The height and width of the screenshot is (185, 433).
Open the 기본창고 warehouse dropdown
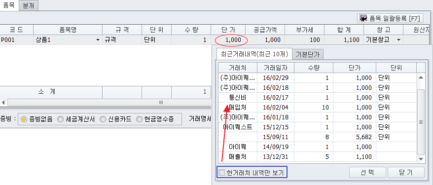click(398, 40)
